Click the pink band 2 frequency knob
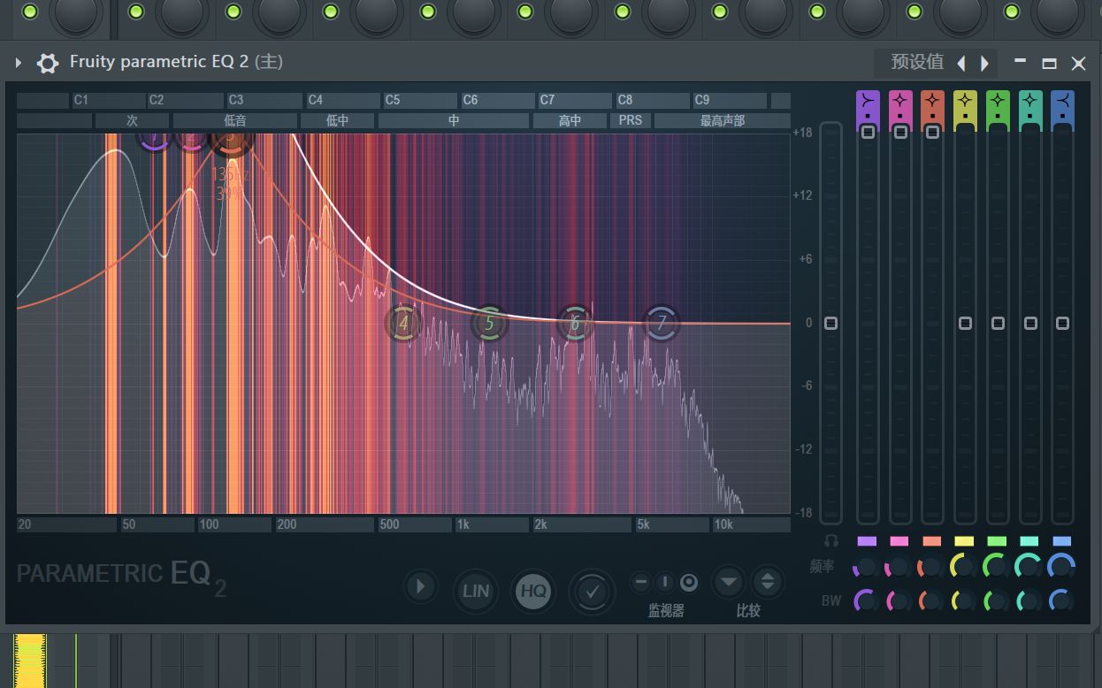Viewport: 1102px width, 688px height. 899,568
